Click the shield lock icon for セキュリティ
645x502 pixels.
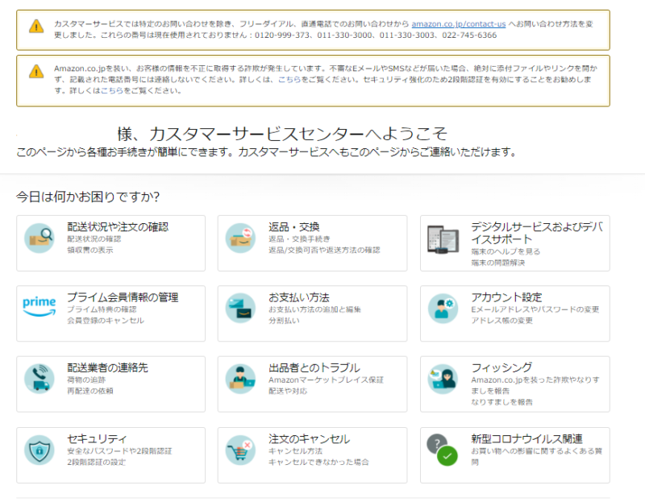coord(39,450)
